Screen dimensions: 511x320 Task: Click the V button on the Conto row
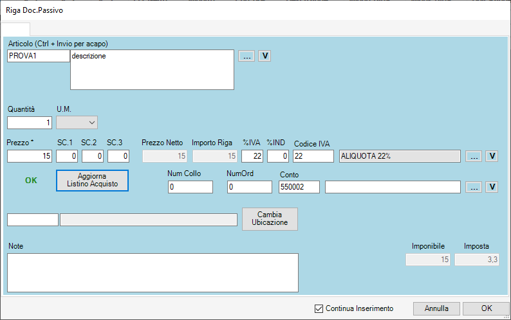click(x=491, y=187)
